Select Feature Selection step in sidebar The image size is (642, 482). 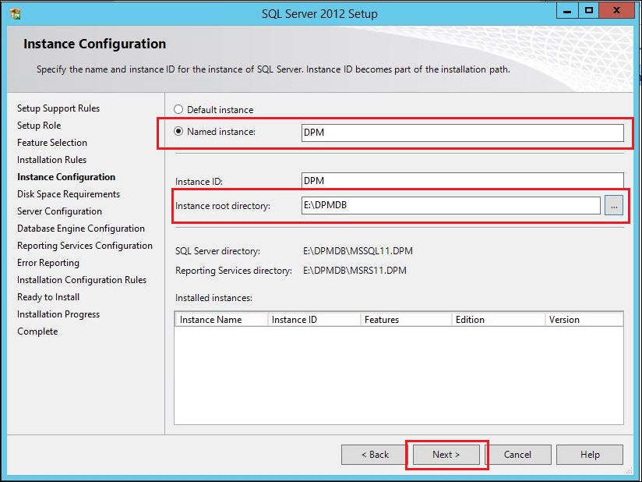52,143
